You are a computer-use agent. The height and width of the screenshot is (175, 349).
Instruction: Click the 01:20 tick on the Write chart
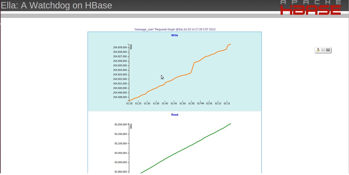click(x=129, y=103)
